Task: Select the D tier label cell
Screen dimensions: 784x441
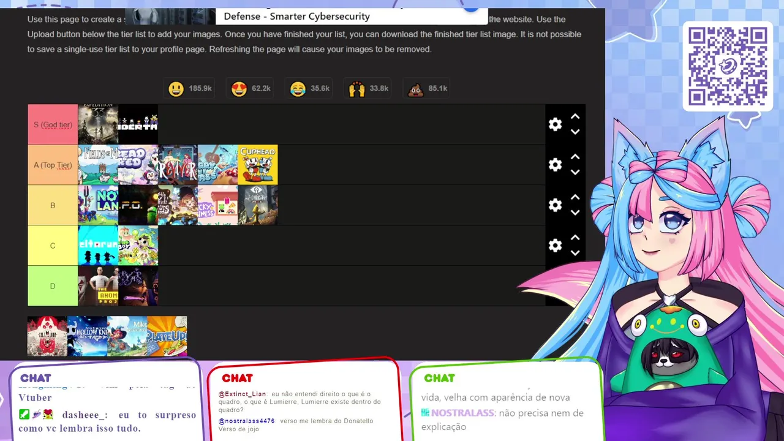Action: 53,286
